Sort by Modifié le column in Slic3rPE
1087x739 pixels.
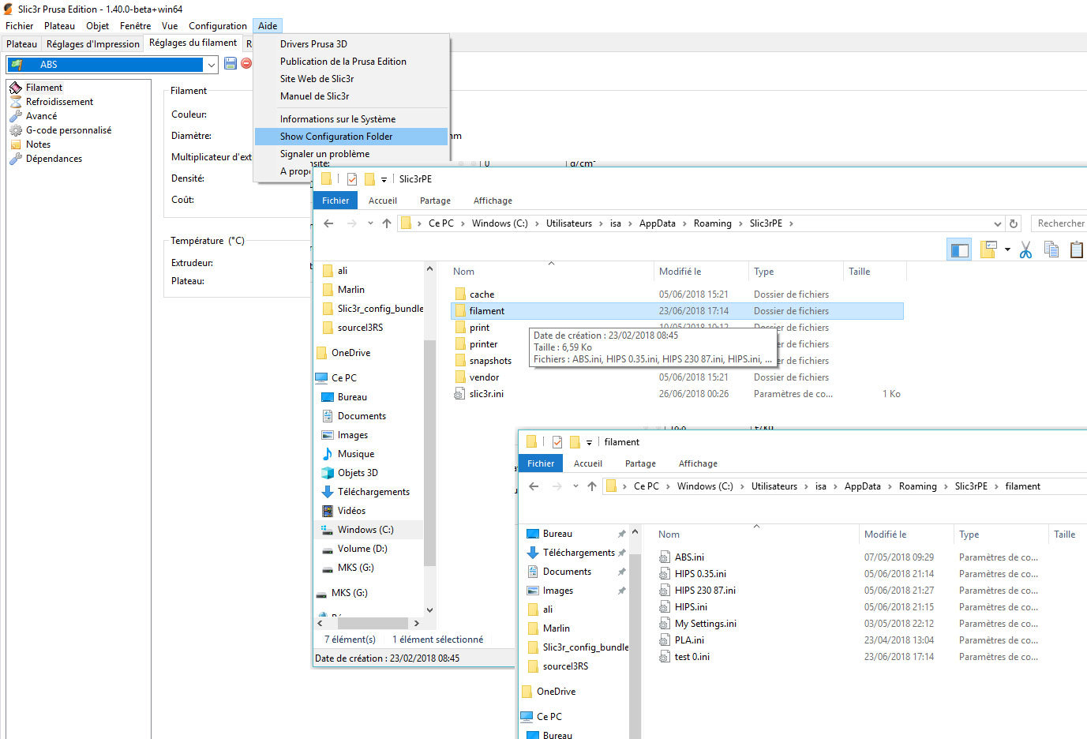click(x=701, y=272)
